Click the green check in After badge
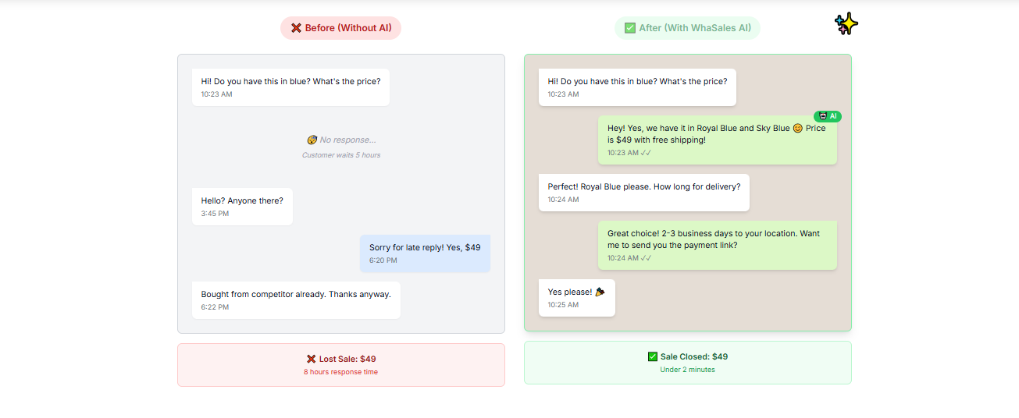This screenshot has height=418, width=1019. (630, 28)
